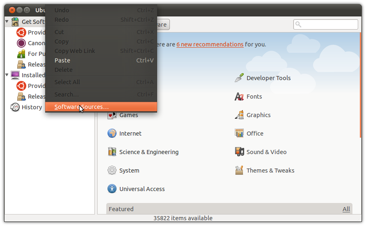Choose Search... in the Edit menu
The image size is (366, 226).
[101, 95]
